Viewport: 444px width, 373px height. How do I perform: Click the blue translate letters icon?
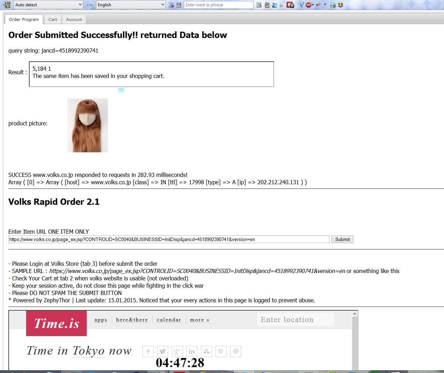click(274, 5)
